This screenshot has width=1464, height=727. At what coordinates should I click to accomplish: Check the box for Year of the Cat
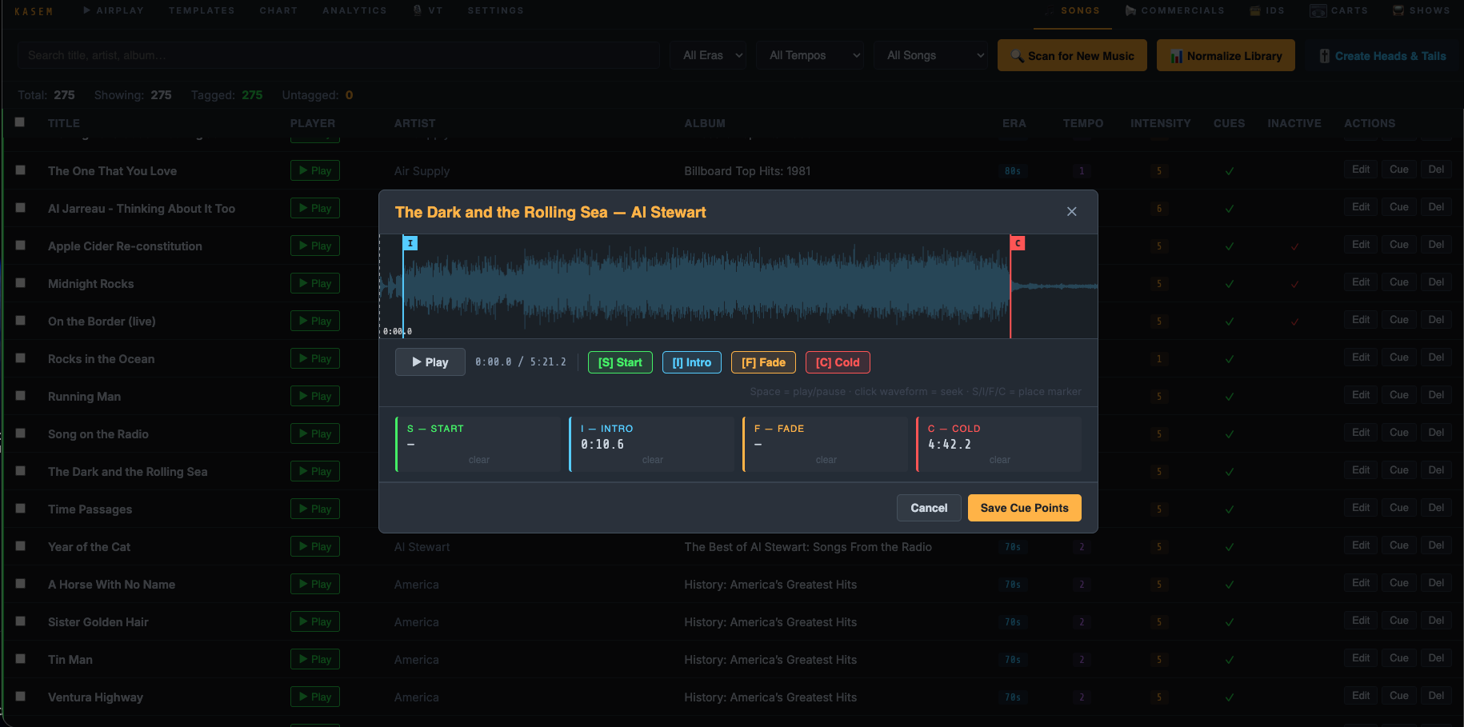20,546
